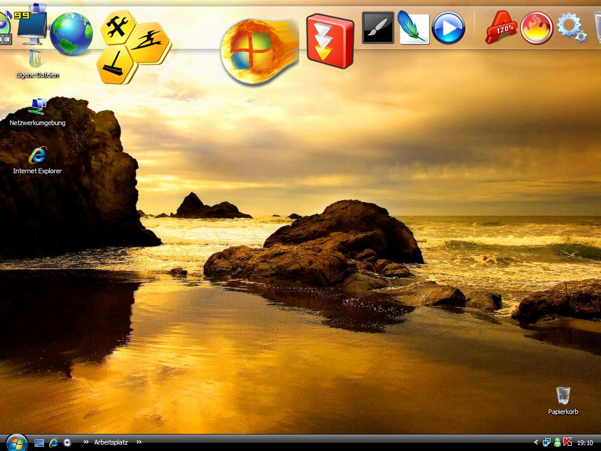The width and height of the screenshot is (601, 451).
Task: Click the Windows Start orb
Action: (x=16, y=443)
